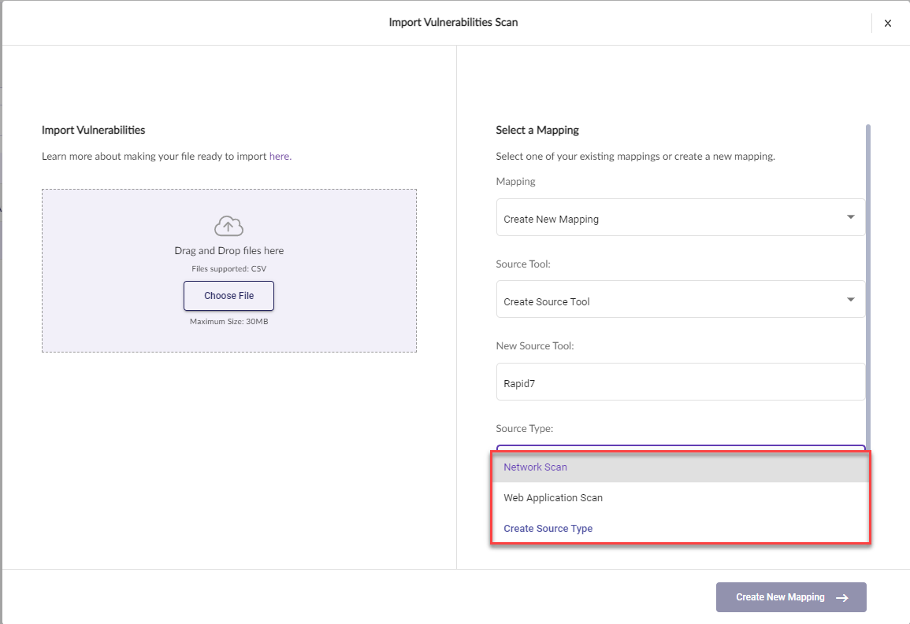910x624 pixels.
Task: Click the Create New Mapping button label
Action: pos(780,597)
